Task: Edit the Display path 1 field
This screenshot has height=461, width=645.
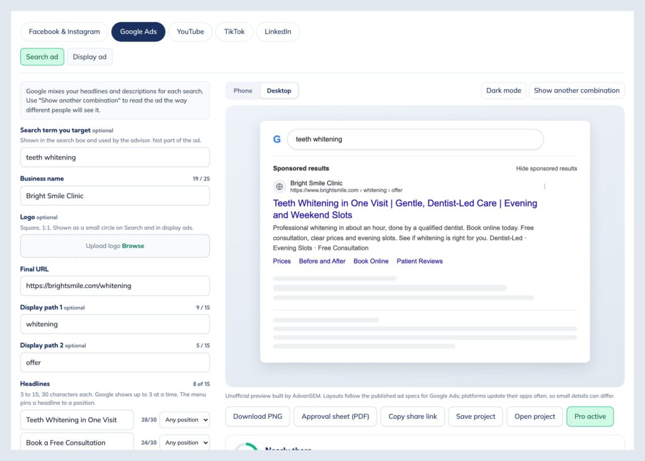Action: 115,324
